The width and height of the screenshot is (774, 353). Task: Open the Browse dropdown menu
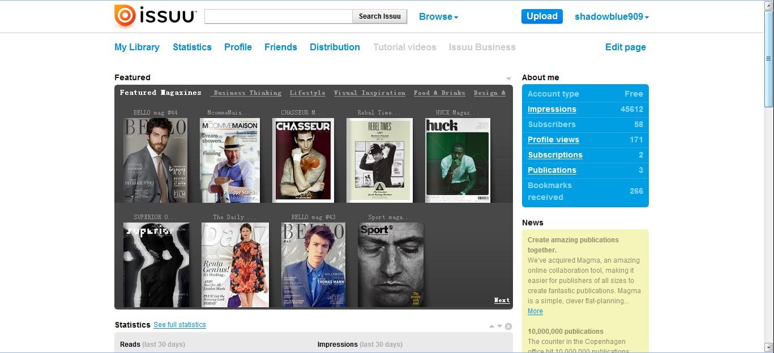438,17
